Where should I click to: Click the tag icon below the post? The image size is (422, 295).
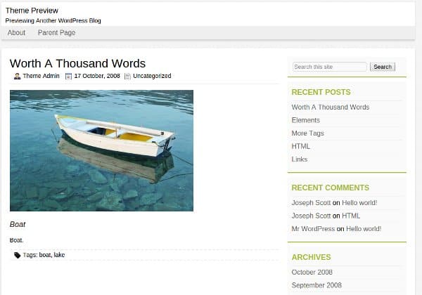click(18, 255)
